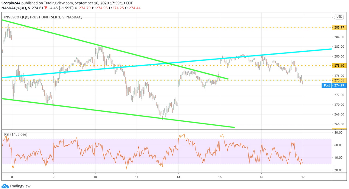Click the Post price tag

pyautogui.click(x=327, y=85)
